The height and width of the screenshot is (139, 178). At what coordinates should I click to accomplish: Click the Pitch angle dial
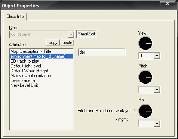[145, 77]
